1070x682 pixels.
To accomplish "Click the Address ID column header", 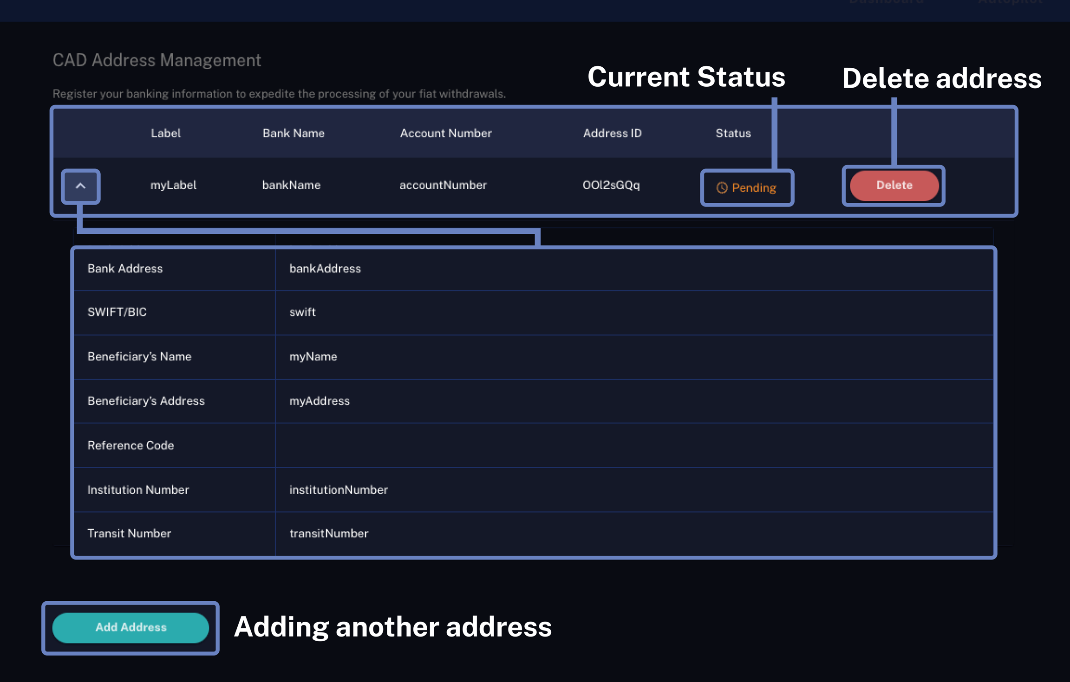I will tap(612, 133).
